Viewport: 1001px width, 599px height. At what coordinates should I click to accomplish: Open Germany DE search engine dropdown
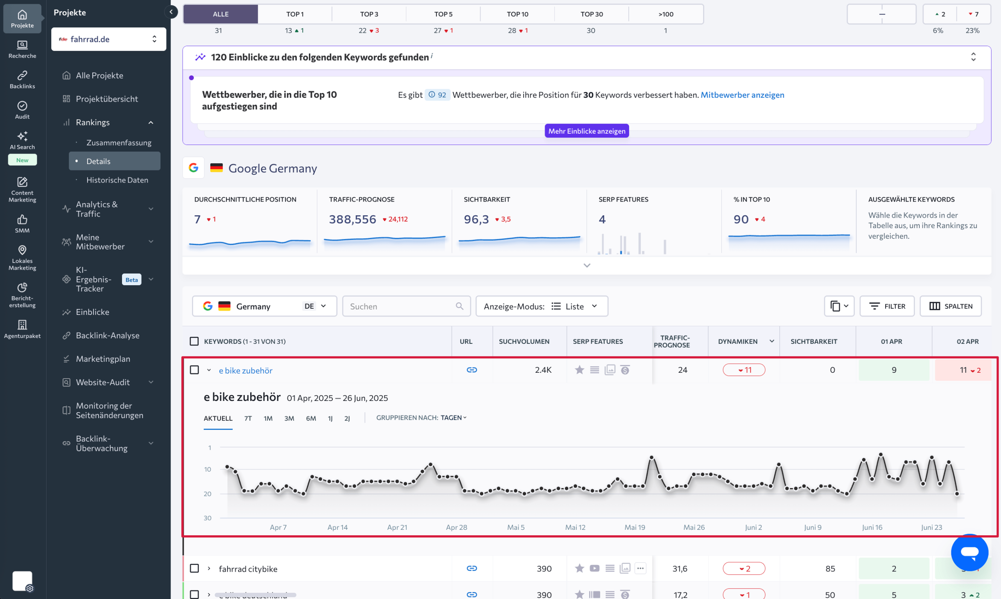point(264,306)
